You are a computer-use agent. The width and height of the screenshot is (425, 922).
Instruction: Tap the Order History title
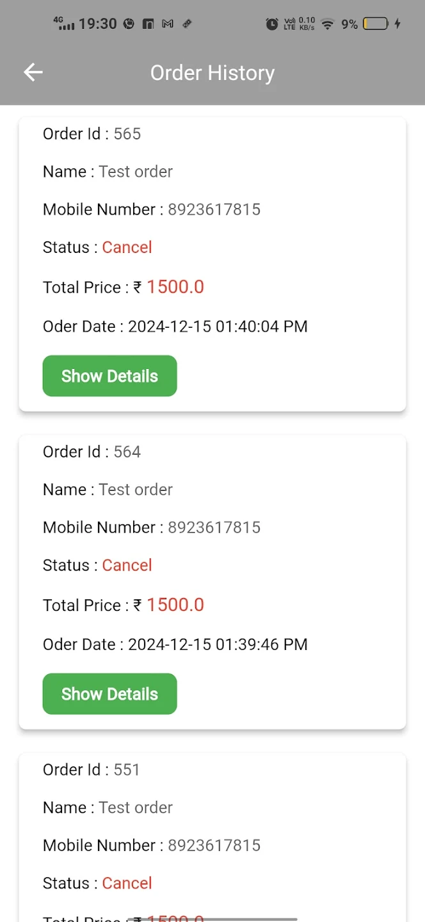coord(212,72)
